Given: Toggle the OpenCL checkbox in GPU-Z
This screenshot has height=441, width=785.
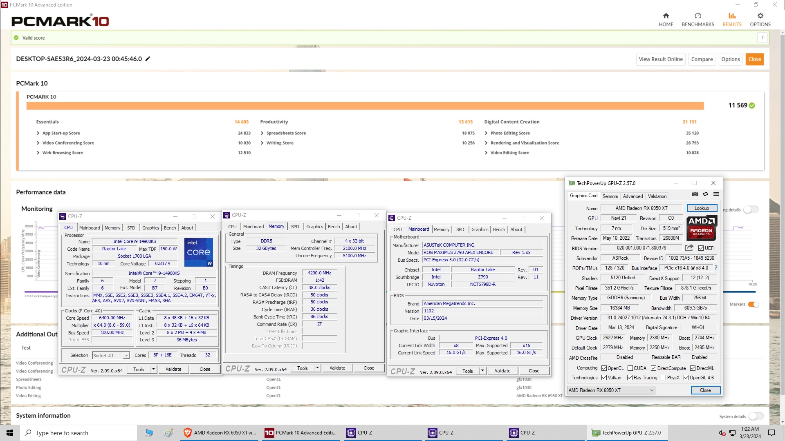Looking at the screenshot, I should 604,368.
